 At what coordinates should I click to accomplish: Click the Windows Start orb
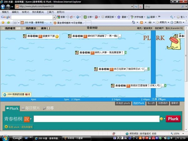pos(5,138)
